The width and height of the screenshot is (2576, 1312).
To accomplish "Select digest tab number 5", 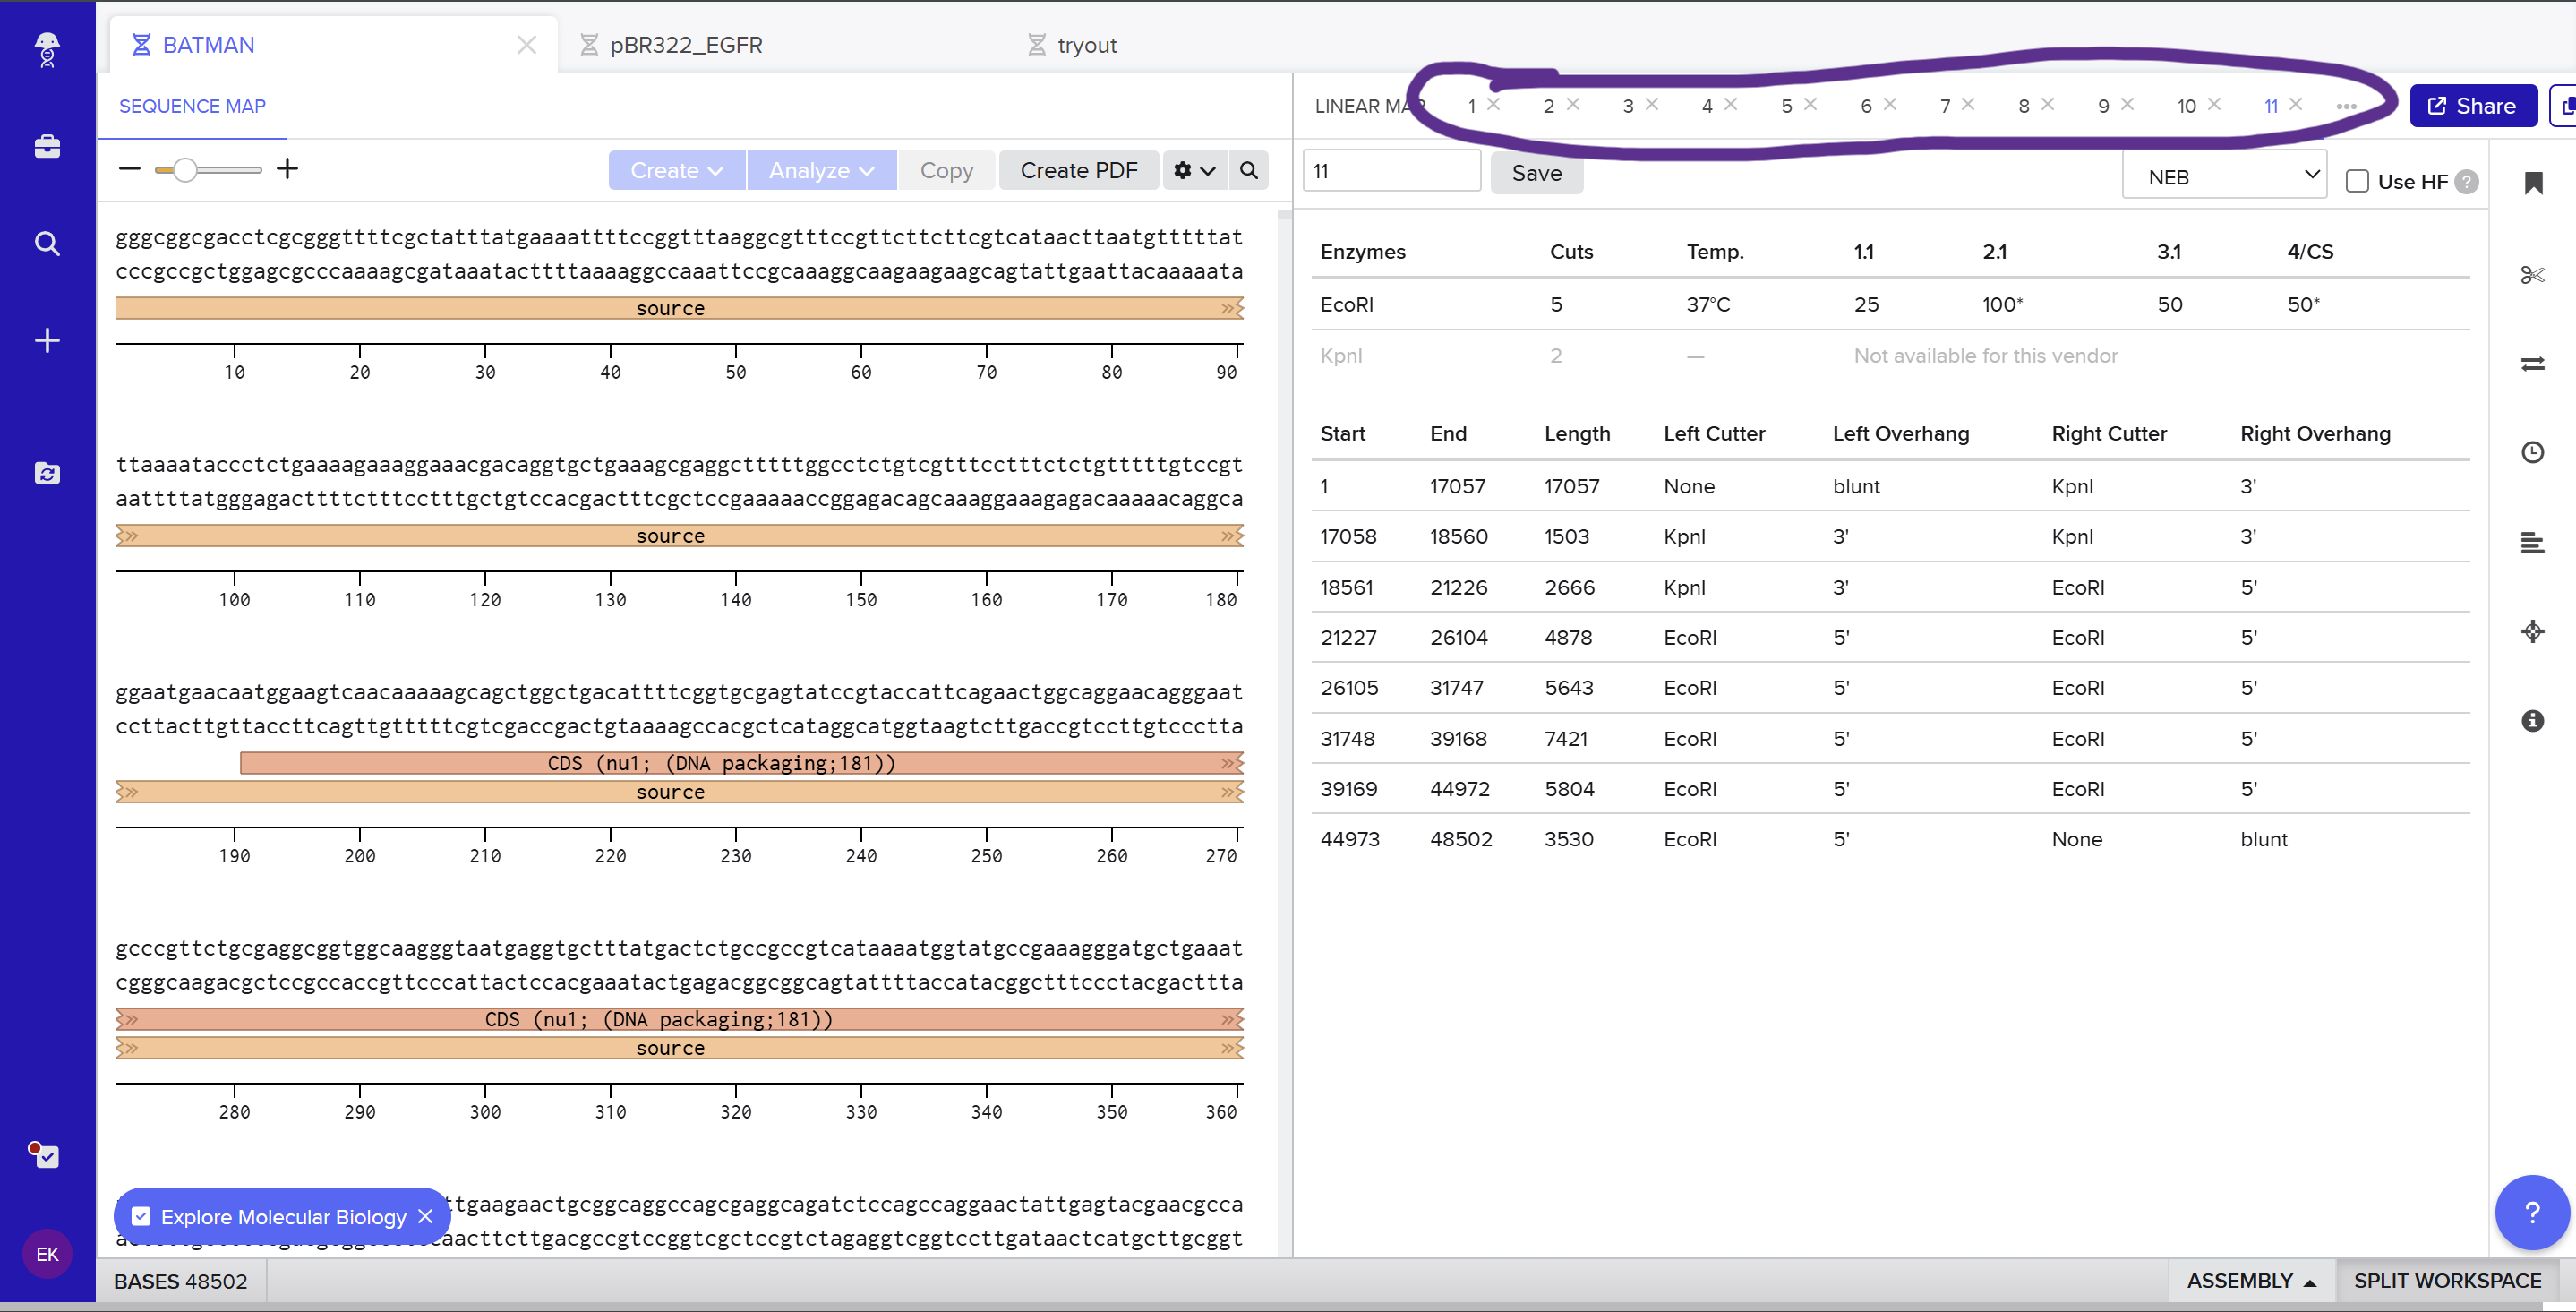I will tap(1786, 106).
